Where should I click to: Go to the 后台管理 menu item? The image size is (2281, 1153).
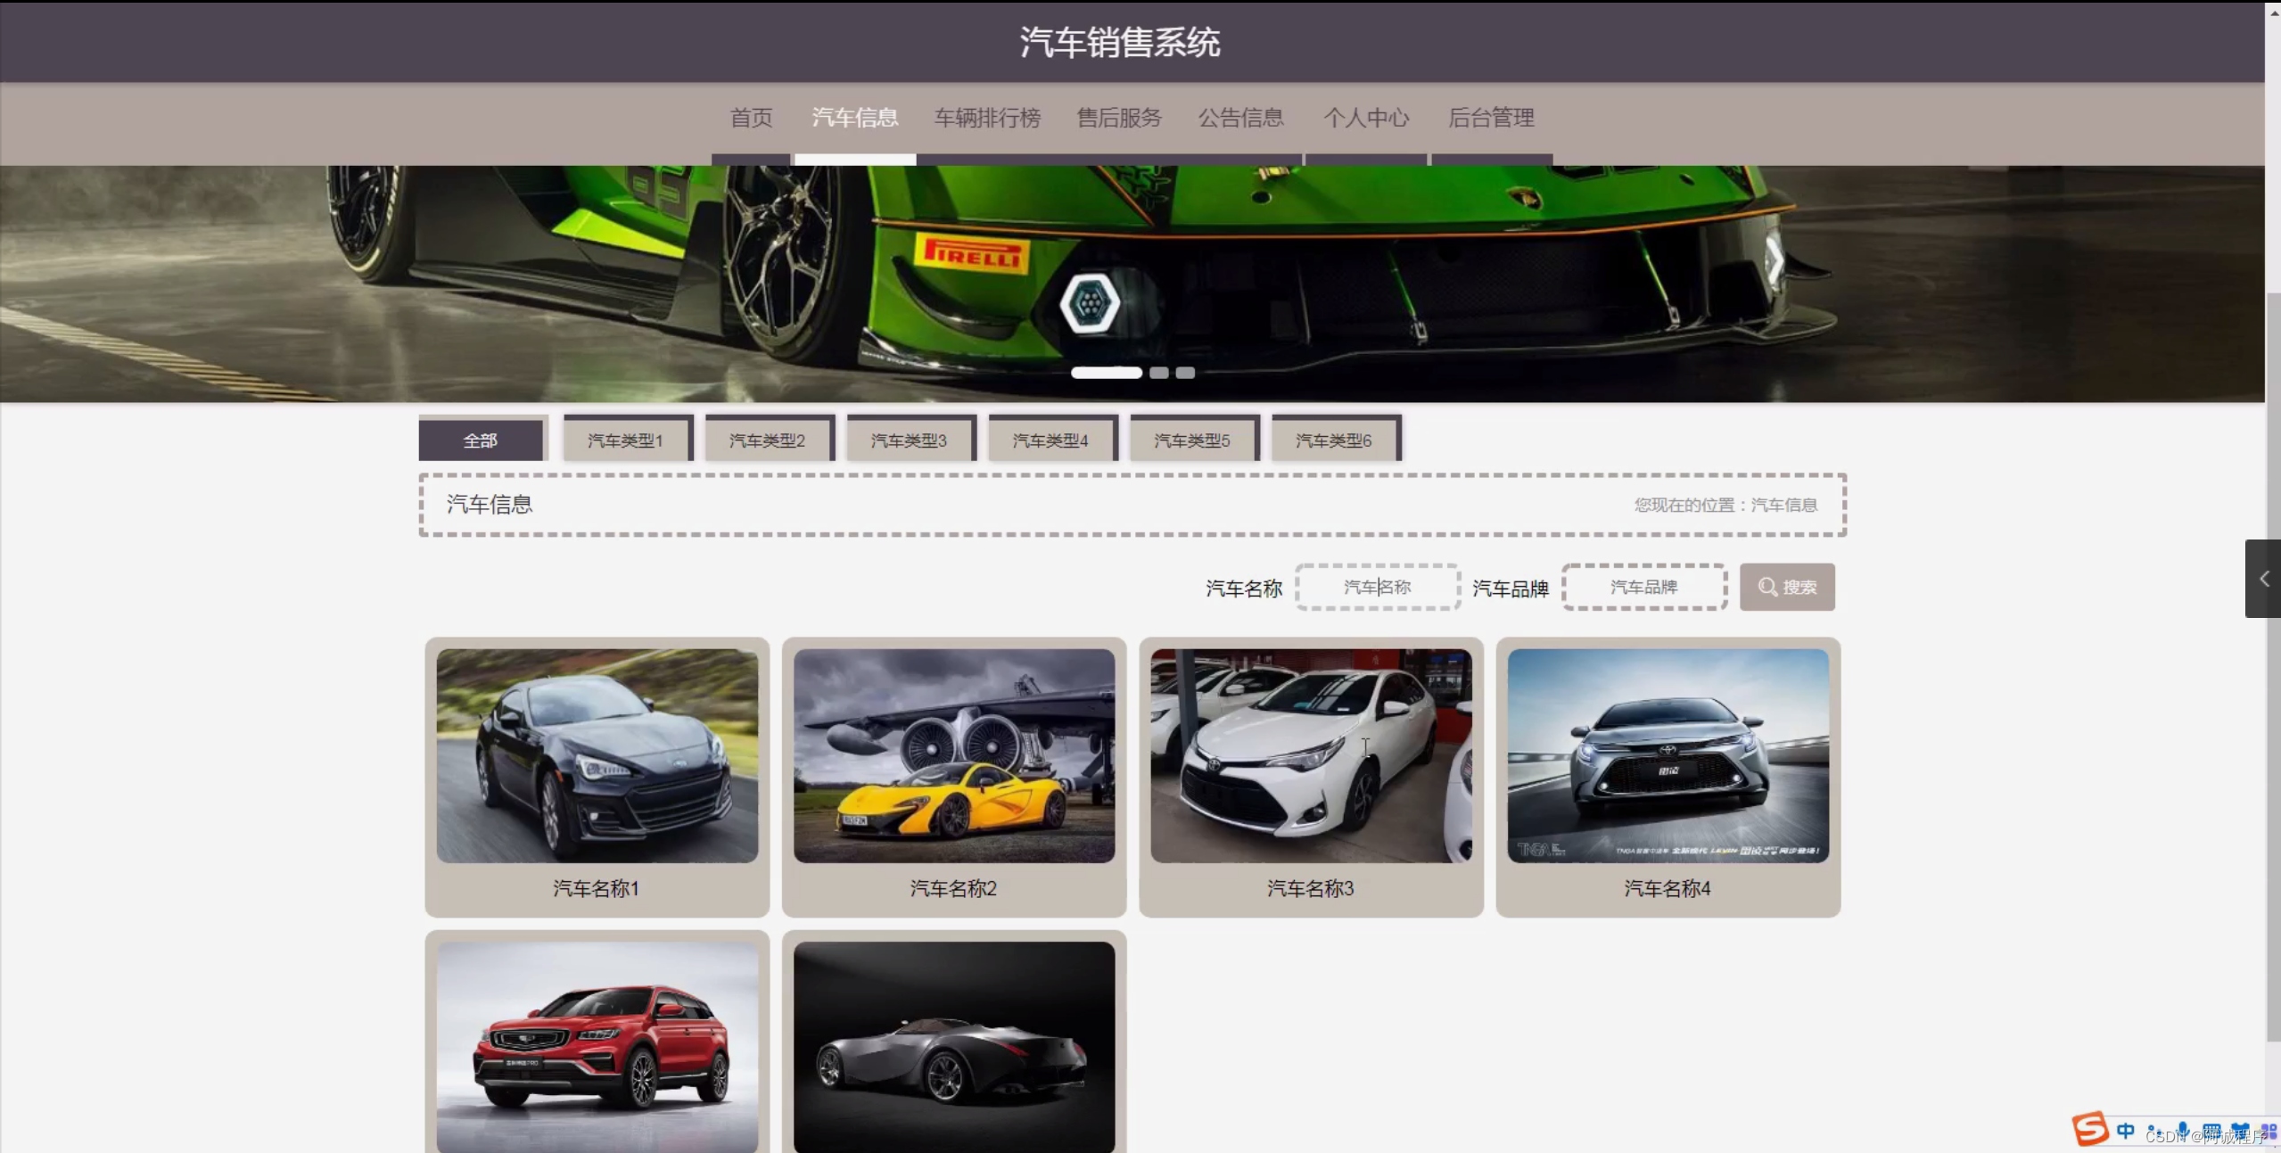coord(1491,118)
